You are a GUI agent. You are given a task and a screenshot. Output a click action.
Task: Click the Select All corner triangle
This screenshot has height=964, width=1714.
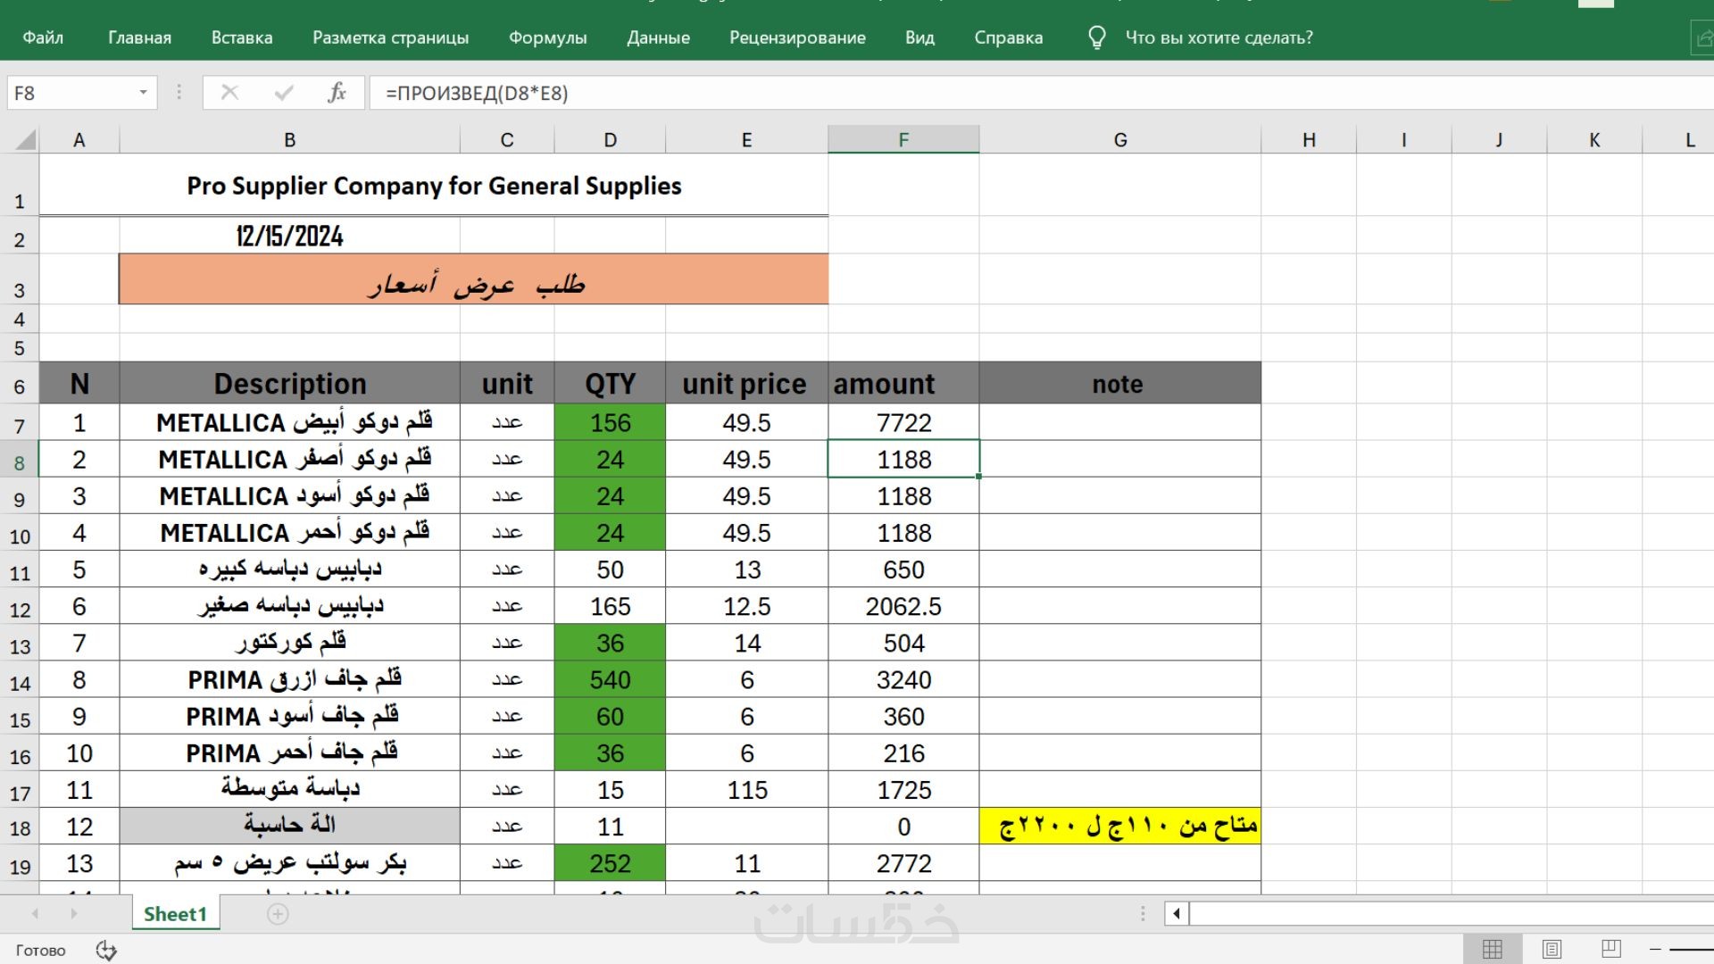coord(26,139)
